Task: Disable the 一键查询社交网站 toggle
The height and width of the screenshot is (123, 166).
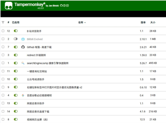Action: point(16,71)
